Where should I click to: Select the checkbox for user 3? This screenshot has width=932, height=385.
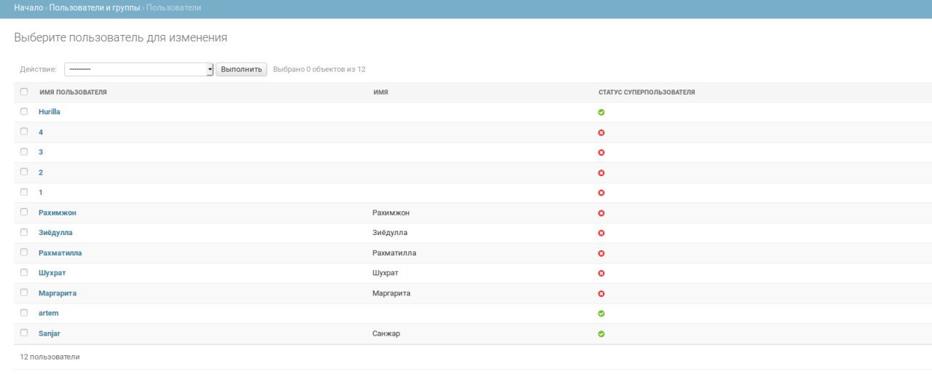(24, 151)
